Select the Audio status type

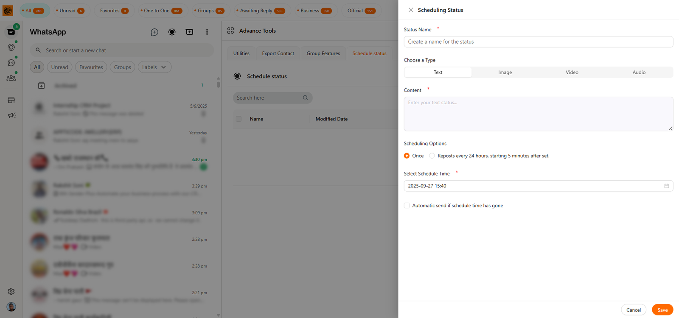pos(639,72)
